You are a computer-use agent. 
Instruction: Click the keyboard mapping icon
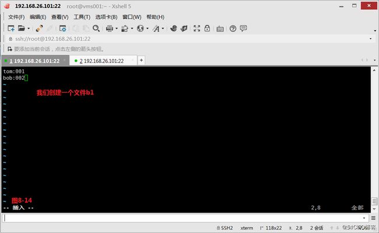click(x=220, y=29)
